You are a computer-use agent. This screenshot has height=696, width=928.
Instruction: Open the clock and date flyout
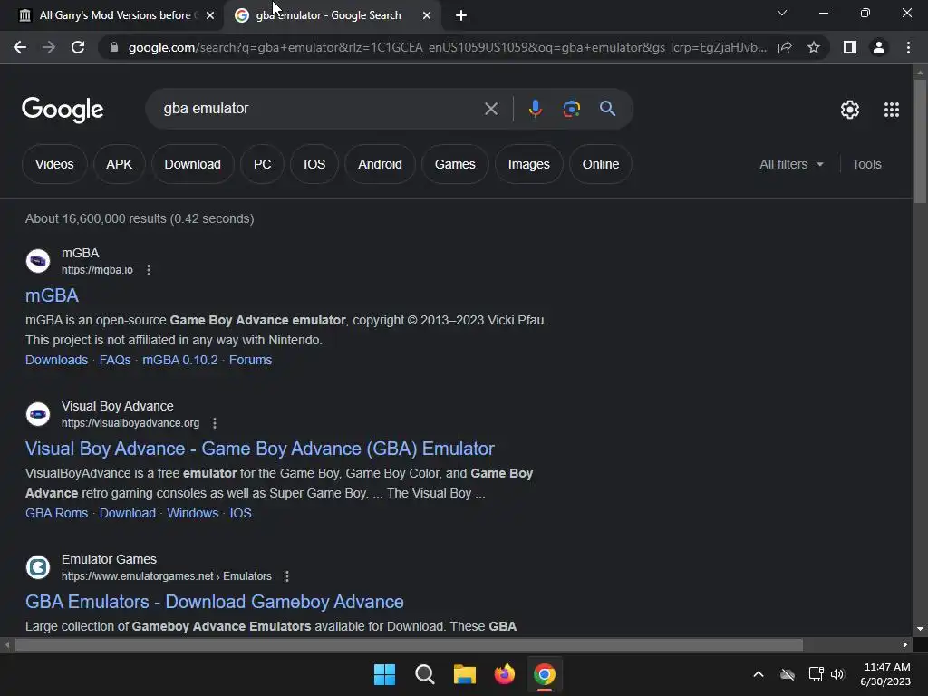[x=885, y=674]
